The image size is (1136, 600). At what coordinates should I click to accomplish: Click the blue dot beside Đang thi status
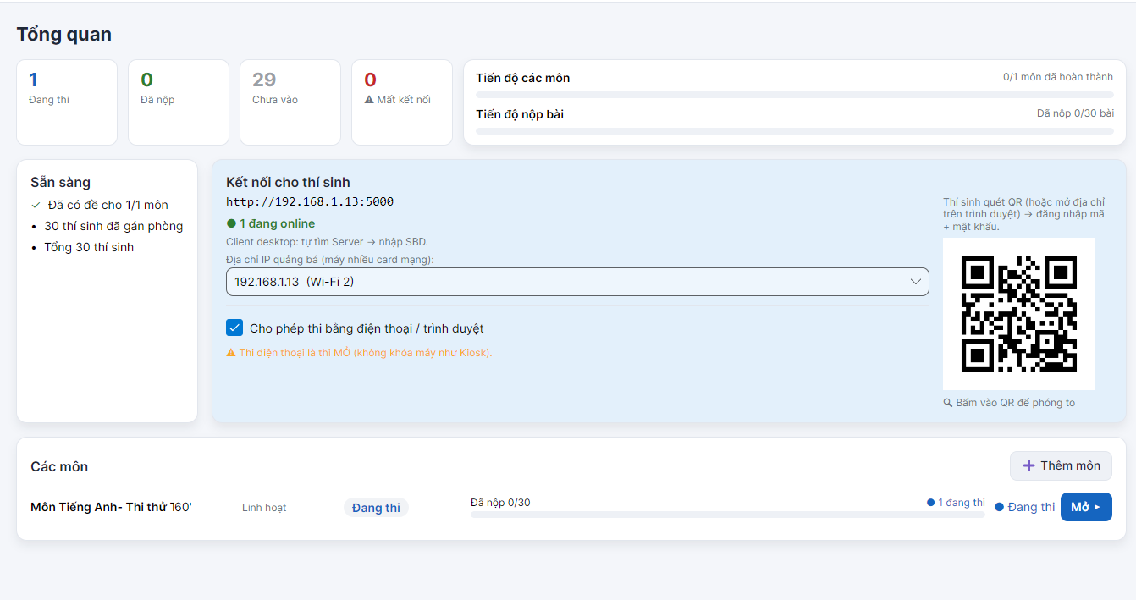999,507
